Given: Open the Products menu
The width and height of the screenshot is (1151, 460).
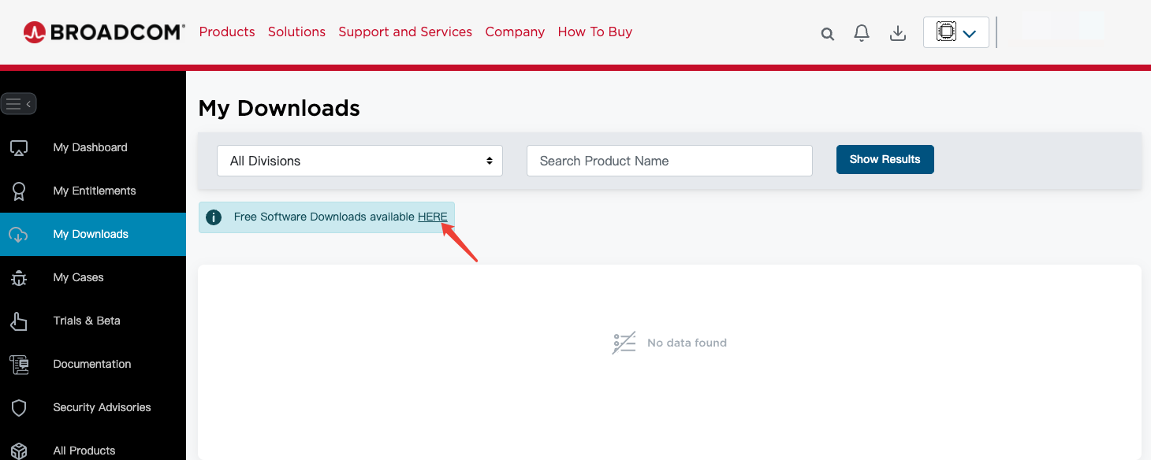Looking at the screenshot, I should (x=227, y=32).
